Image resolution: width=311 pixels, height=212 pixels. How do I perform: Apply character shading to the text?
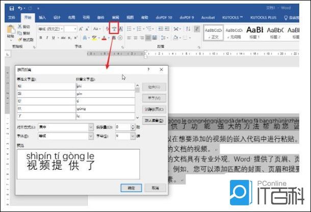click(x=114, y=38)
